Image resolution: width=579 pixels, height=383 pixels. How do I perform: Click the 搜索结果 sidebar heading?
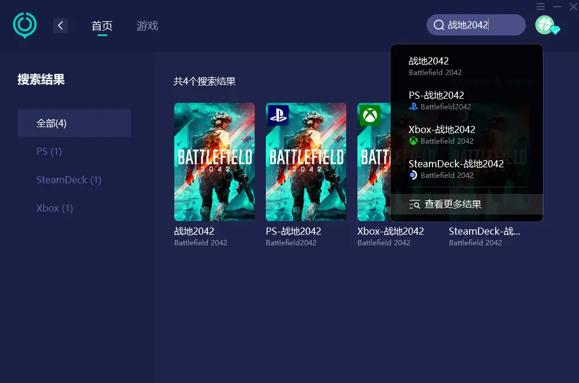pyautogui.click(x=41, y=79)
